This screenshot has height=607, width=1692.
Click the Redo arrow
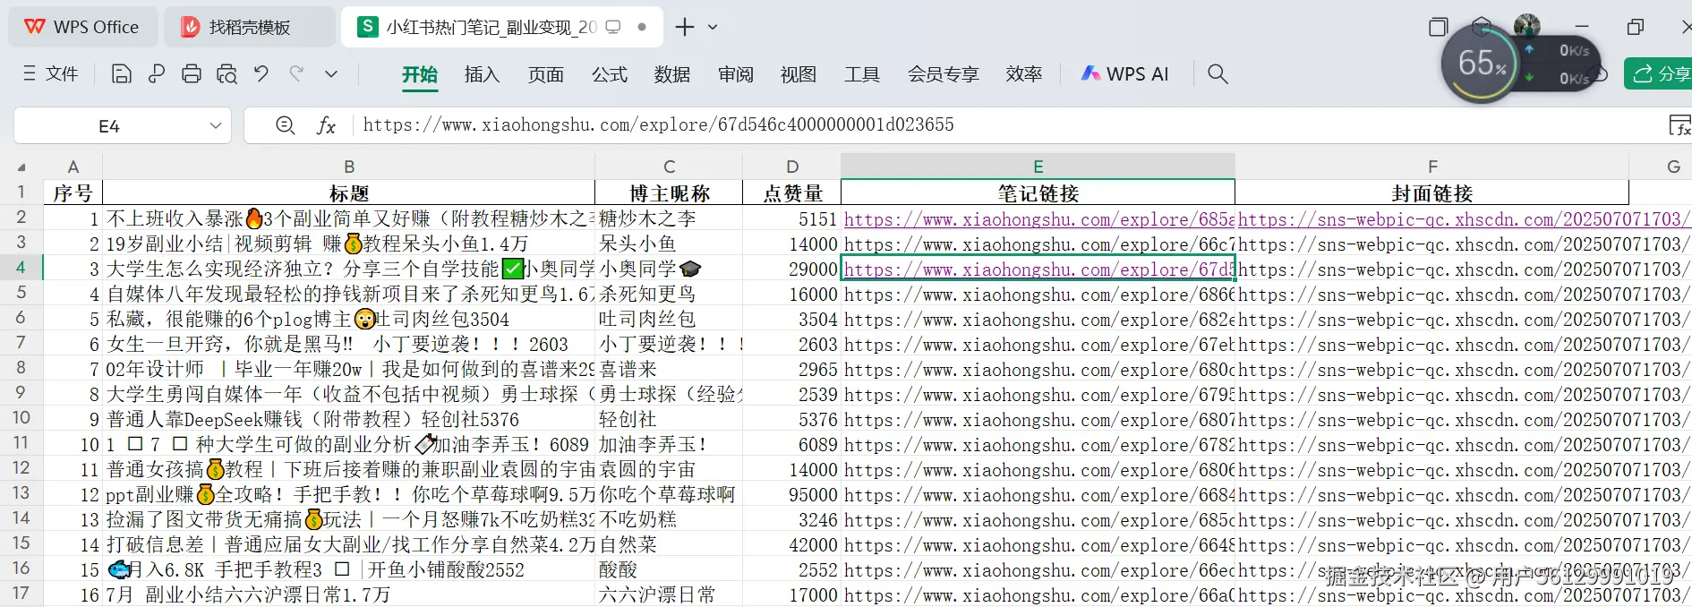click(x=296, y=74)
